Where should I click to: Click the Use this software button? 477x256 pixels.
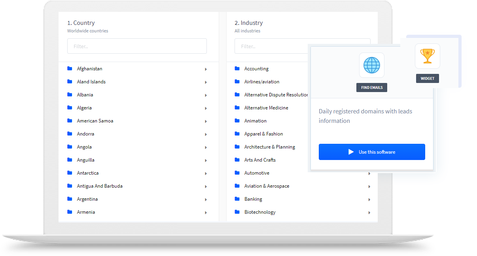(x=372, y=152)
